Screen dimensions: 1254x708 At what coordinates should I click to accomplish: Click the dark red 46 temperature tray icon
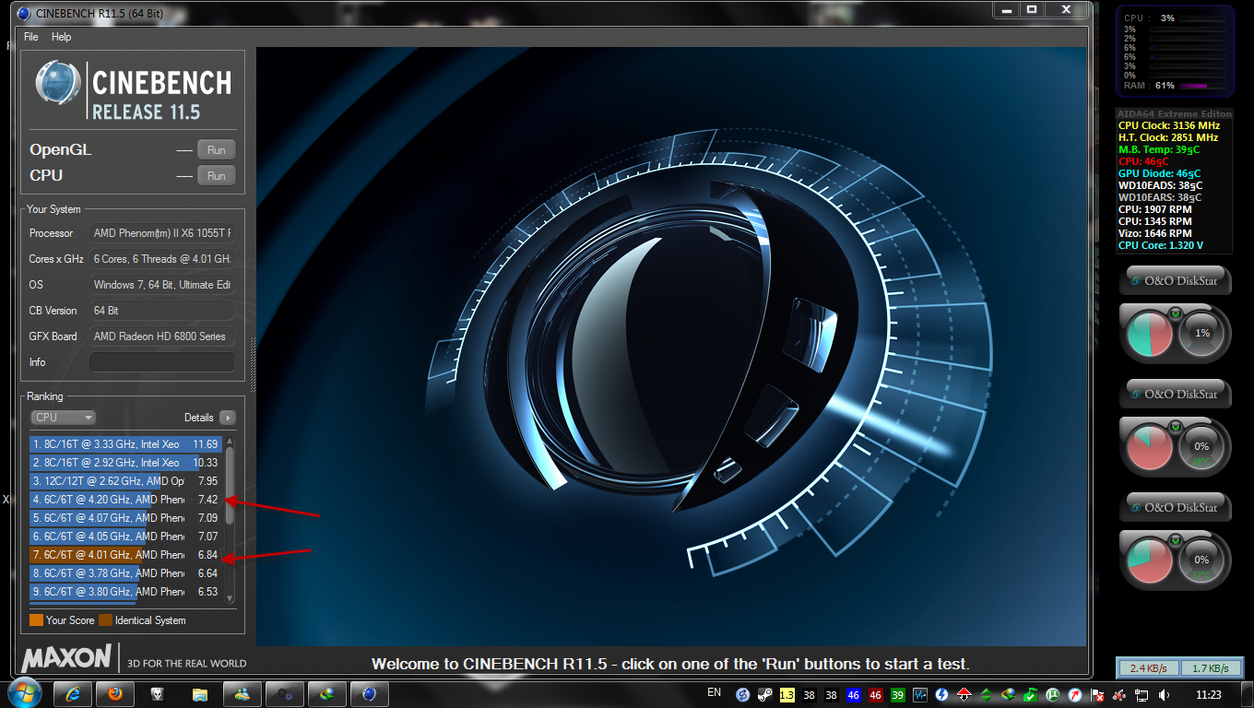click(875, 694)
